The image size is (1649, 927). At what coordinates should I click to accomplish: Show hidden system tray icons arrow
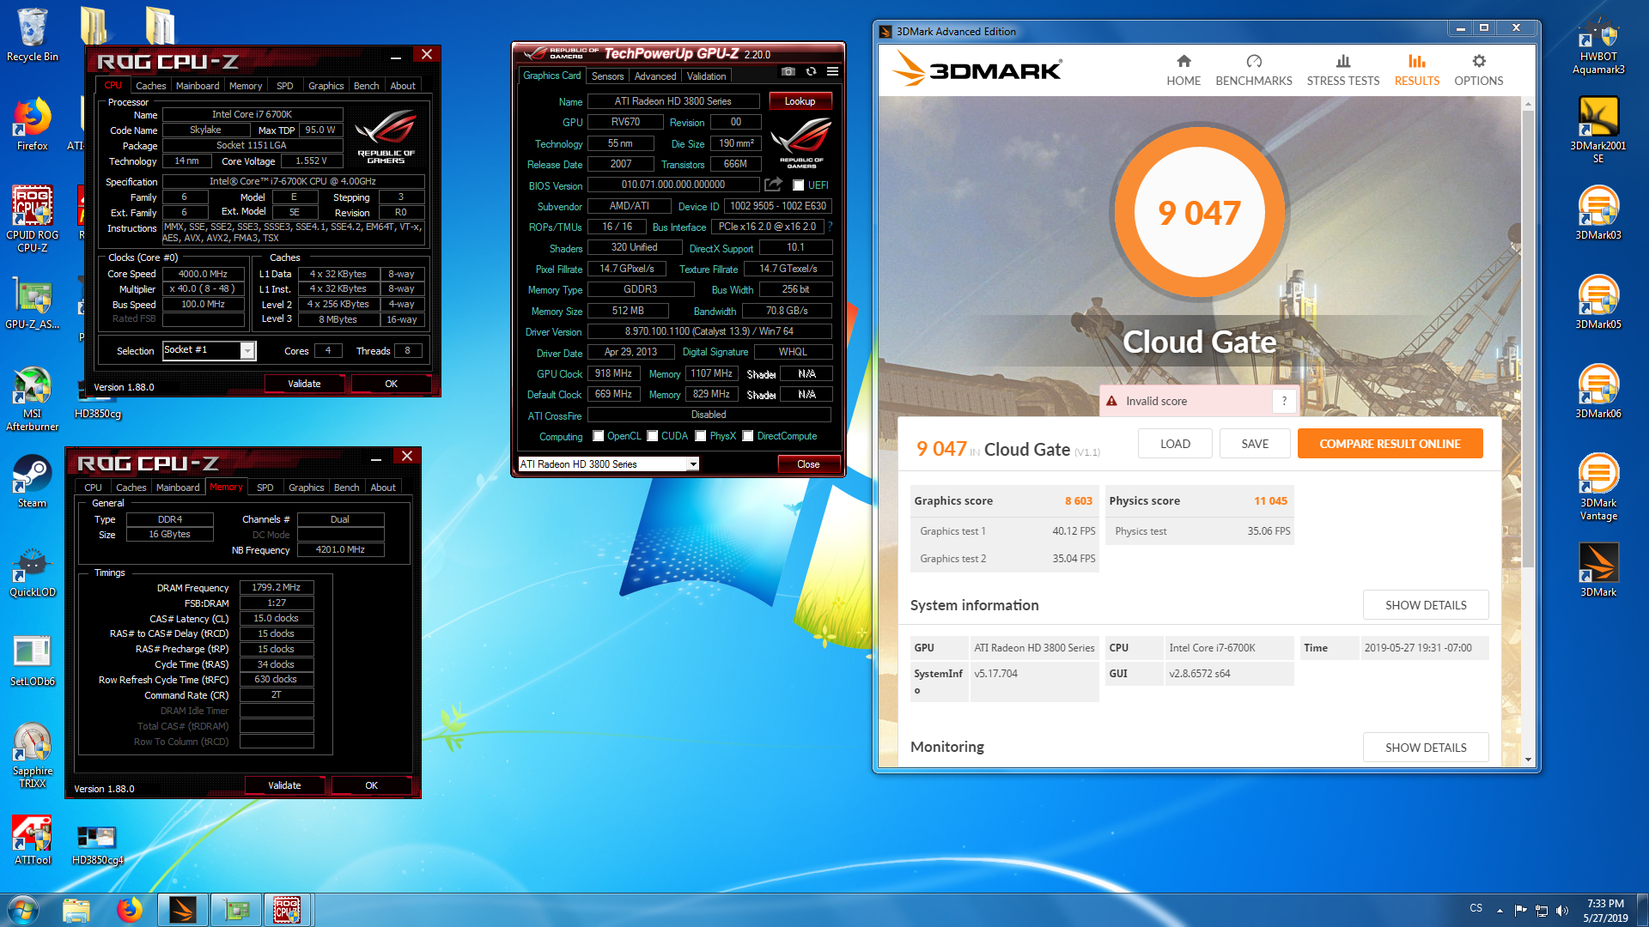coord(1500,910)
